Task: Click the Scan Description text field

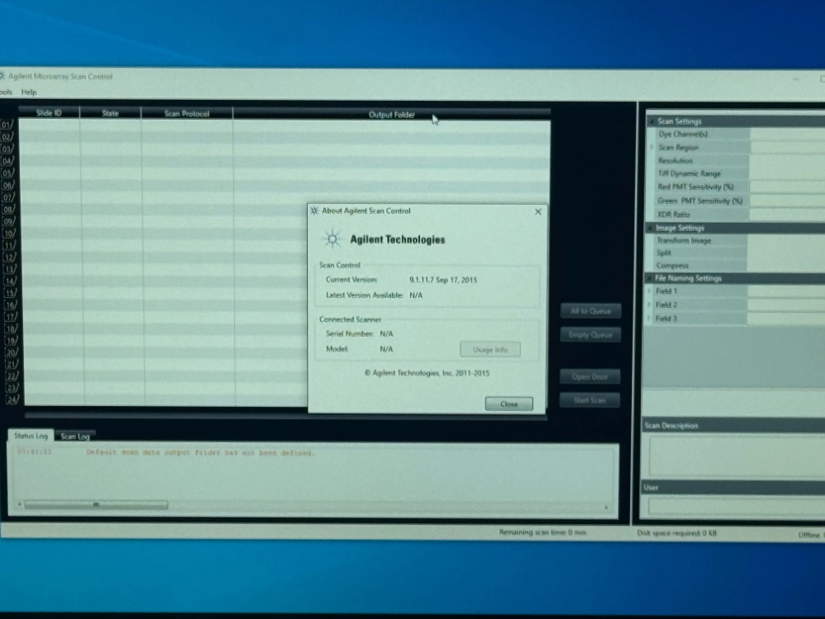Action: pyautogui.click(x=734, y=455)
